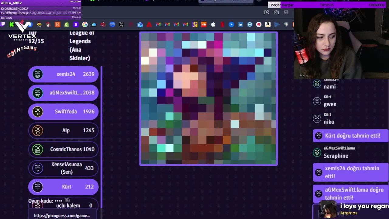Open the Twitch bookmark icon
Image resolution: width=389 pixels, height=219 pixels.
tap(3, 24)
